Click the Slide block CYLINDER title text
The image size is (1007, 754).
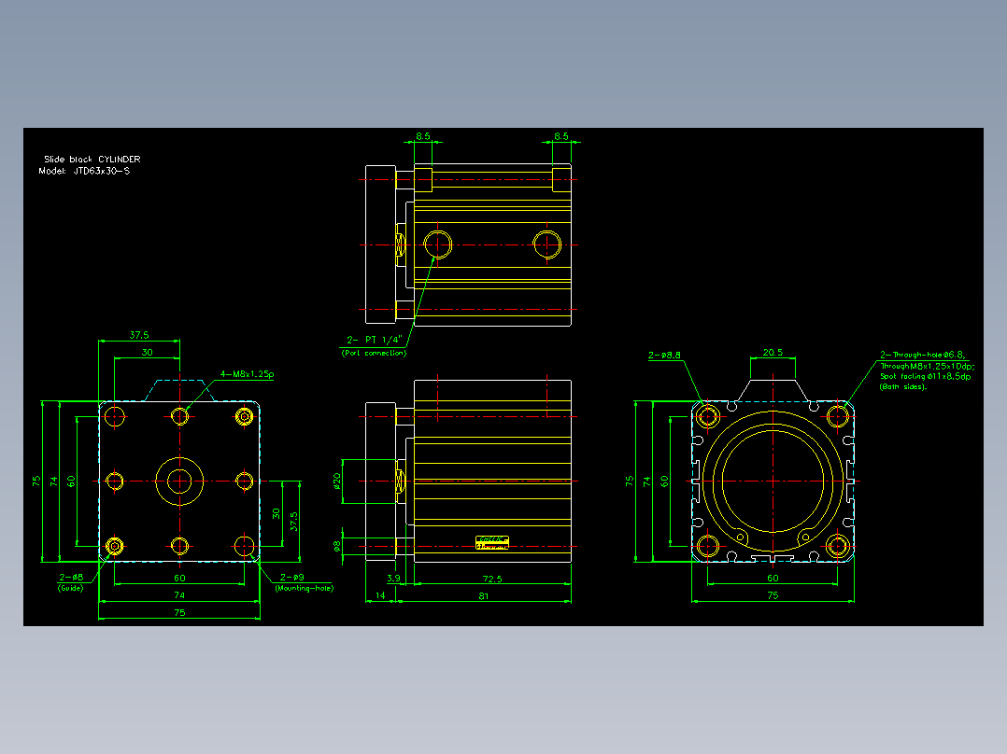[x=92, y=160]
